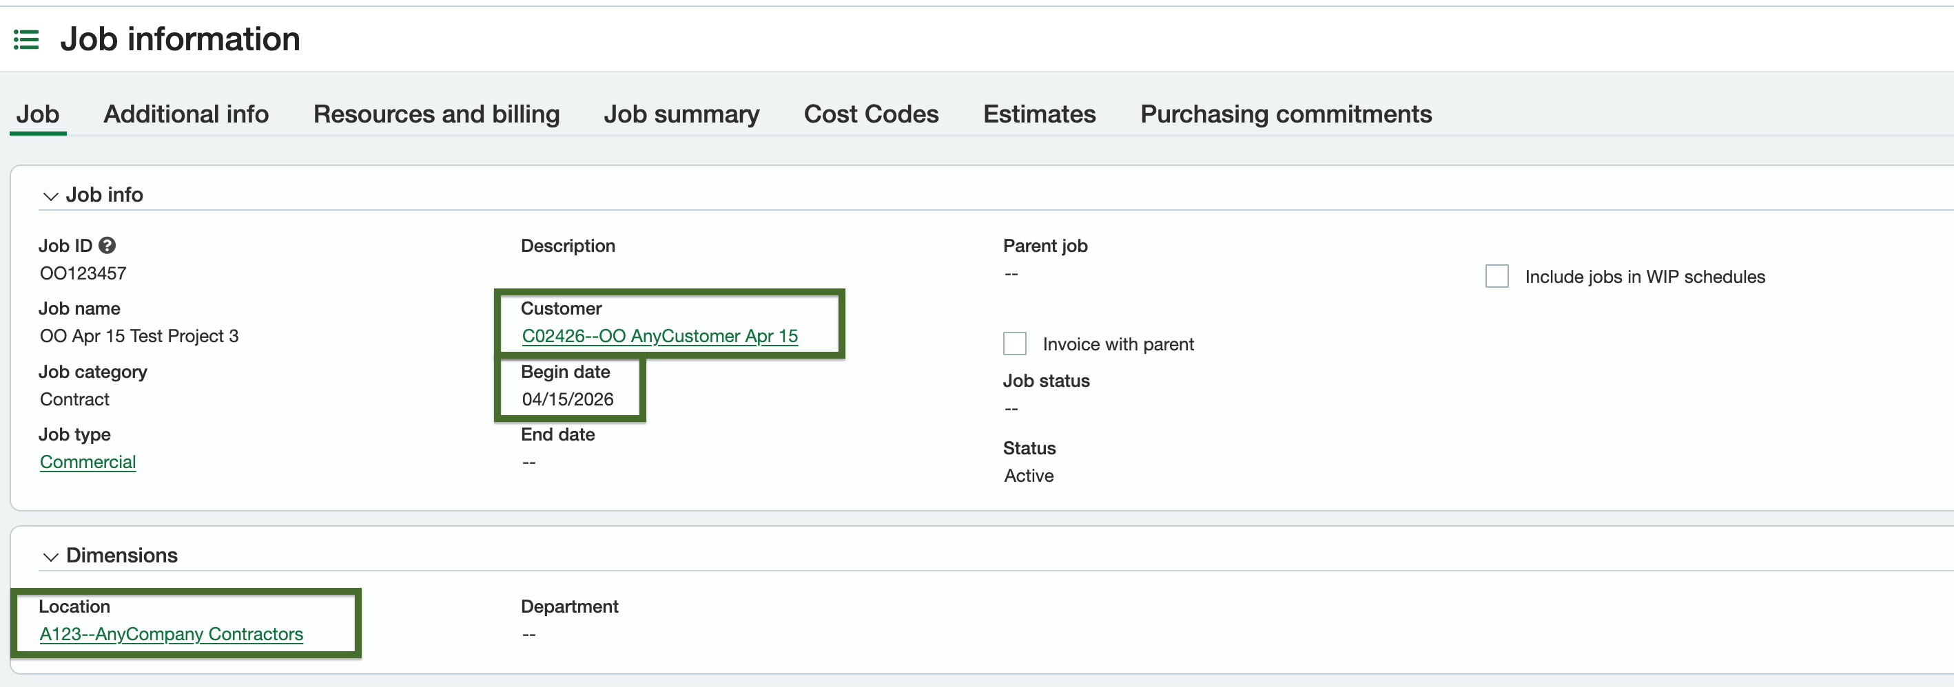Open the Estimates tab

[1039, 114]
